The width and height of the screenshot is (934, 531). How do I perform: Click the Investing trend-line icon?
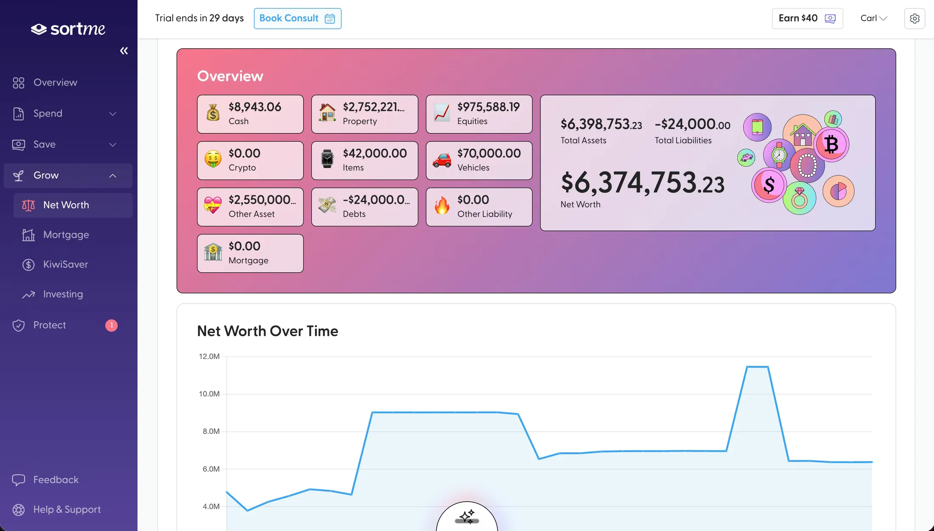point(28,294)
